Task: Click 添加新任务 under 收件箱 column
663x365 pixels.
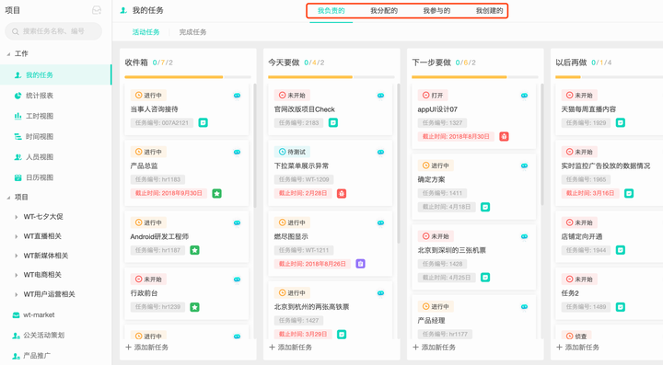Action: coord(147,348)
